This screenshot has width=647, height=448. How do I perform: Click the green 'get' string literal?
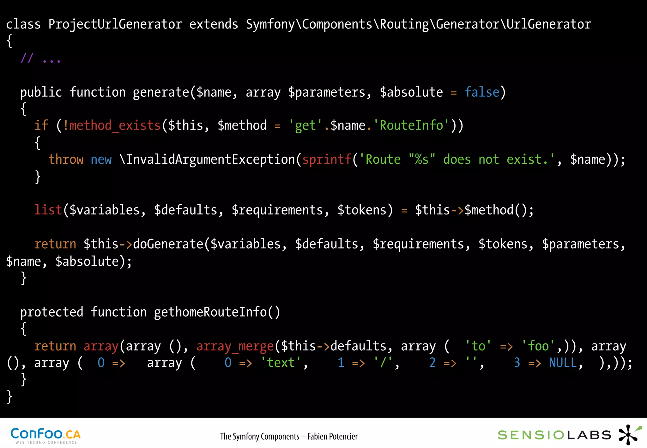tap(305, 126)
